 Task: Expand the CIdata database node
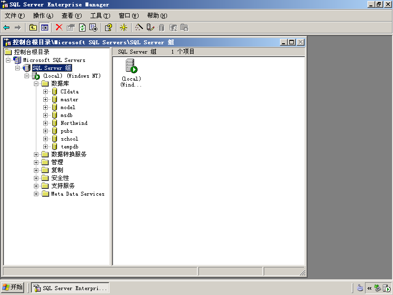pos(45,91)
